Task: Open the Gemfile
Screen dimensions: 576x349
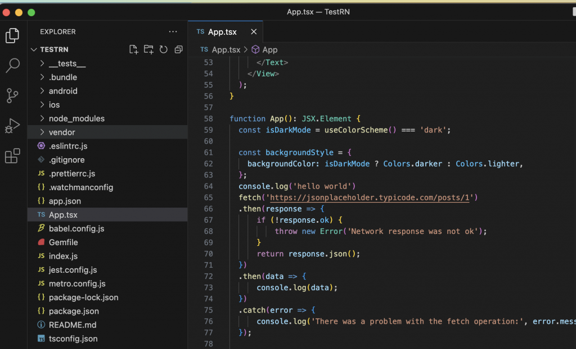Action: click(x=107, y=242)
